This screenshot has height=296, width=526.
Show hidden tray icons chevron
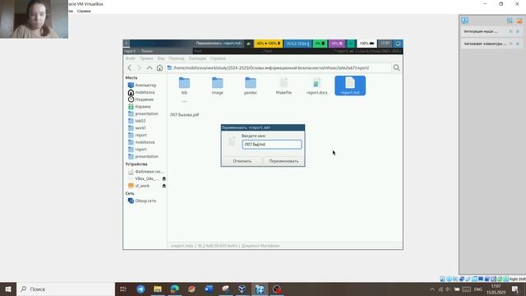(432, 289)
